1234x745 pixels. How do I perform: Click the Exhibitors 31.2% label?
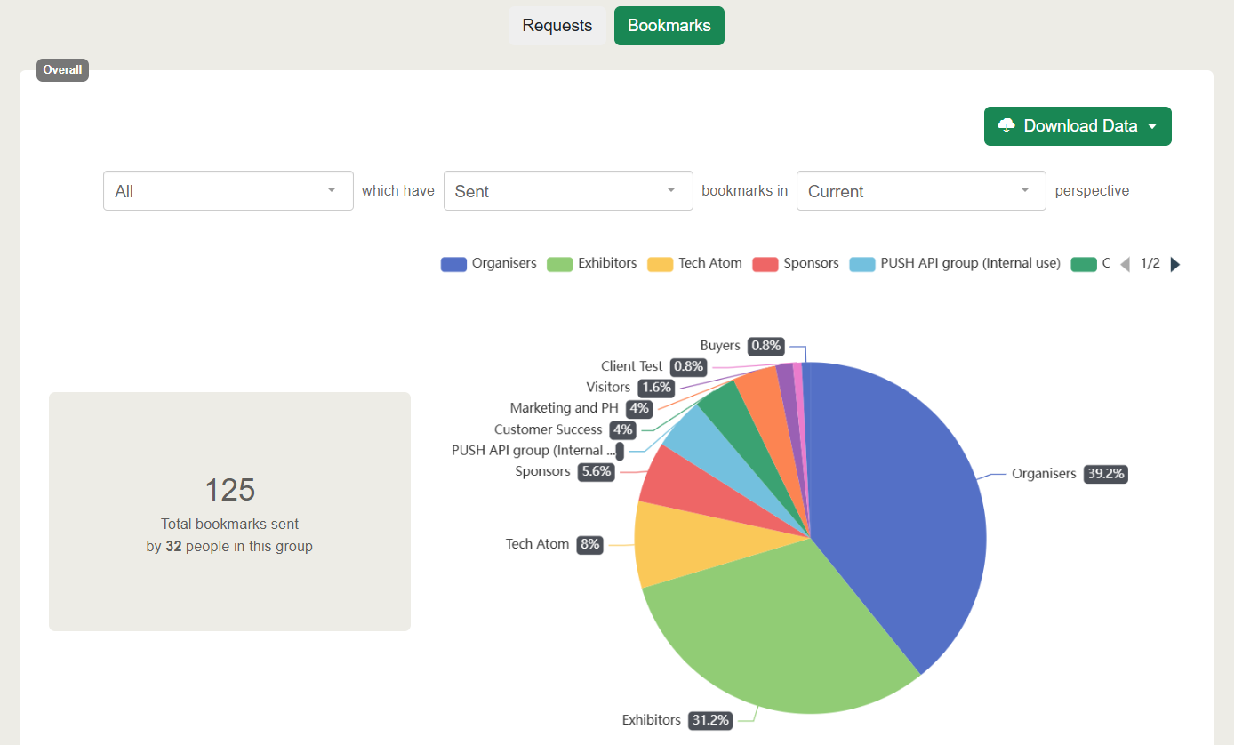(677, 720)
